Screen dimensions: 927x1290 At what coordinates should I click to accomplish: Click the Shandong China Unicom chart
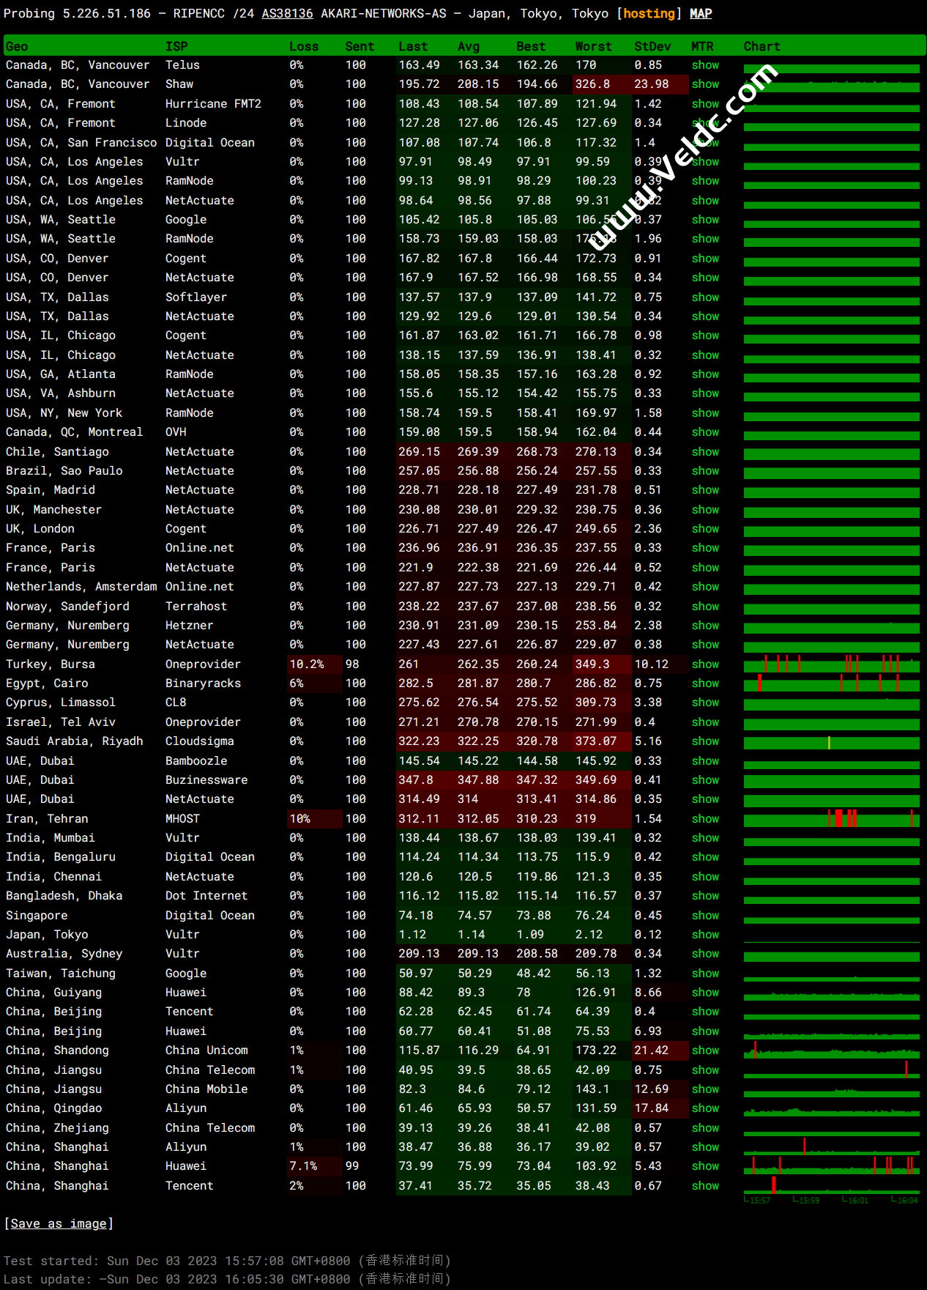(831, 1050)
